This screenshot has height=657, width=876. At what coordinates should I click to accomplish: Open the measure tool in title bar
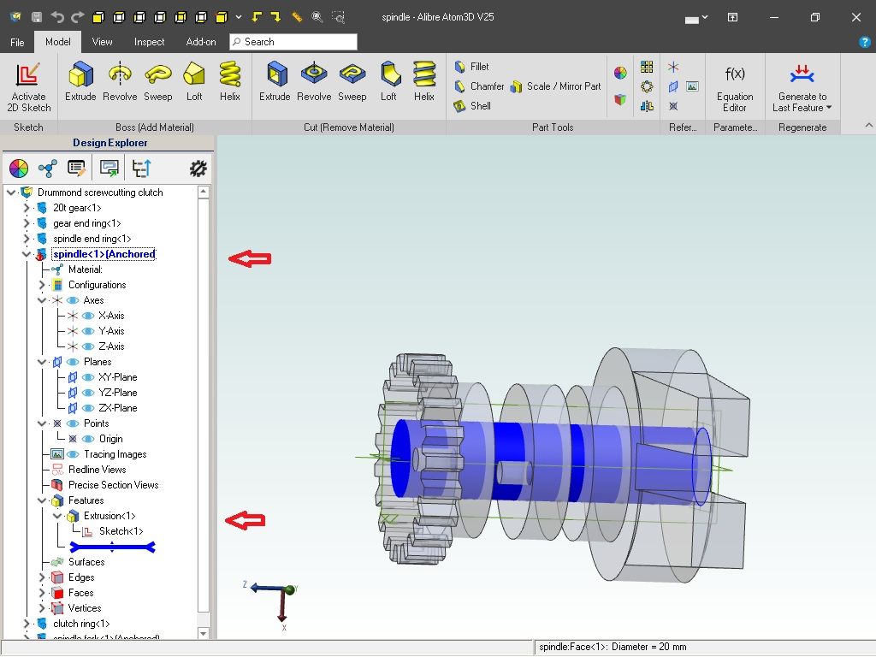(x=297, y=17)
